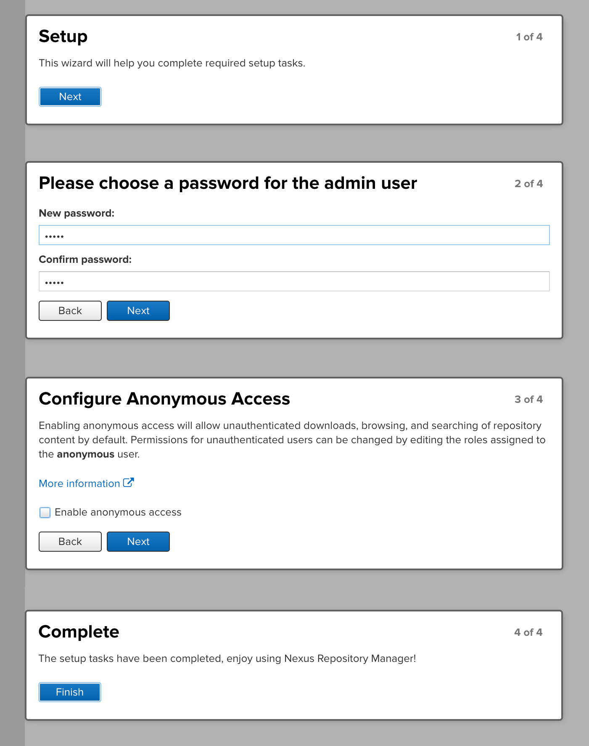
Task: Go Back from Configure Anonymous Access step
Action: (x=70, y=542)
